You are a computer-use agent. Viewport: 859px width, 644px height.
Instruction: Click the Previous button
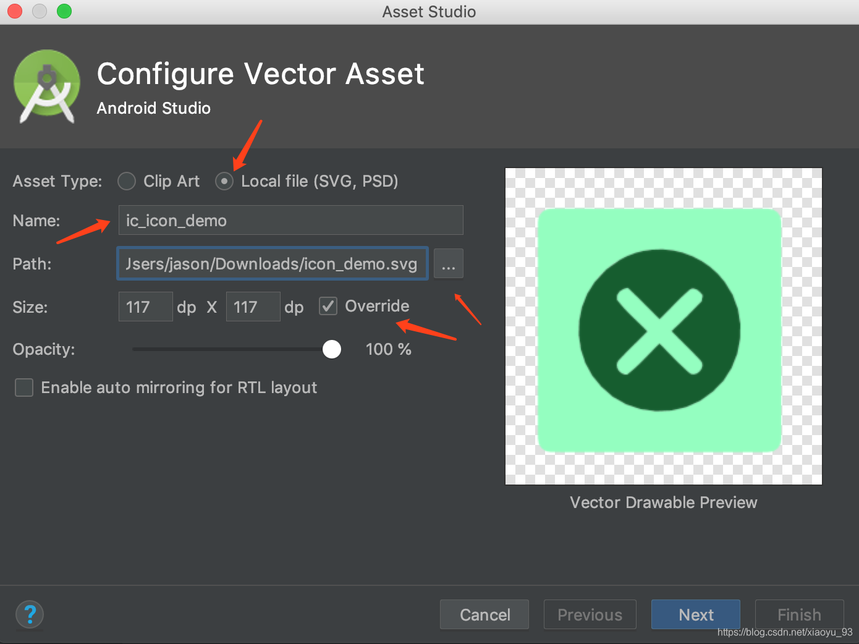click(590, 614)
